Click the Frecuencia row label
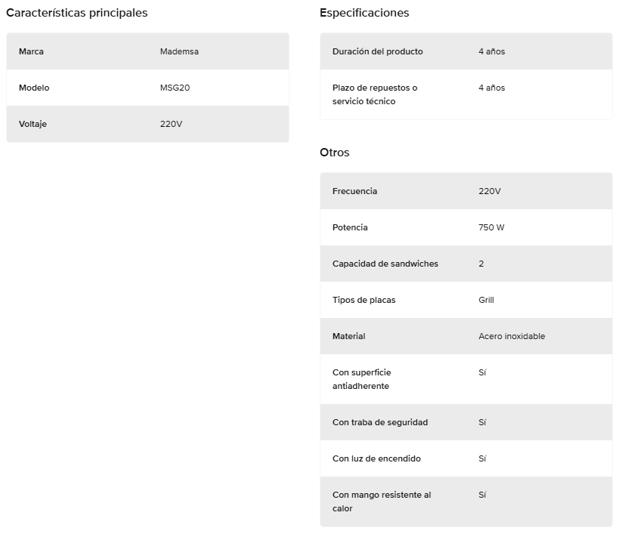 (354, 191)
